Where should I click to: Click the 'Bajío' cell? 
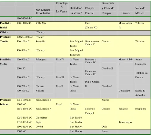coord(38,122)
